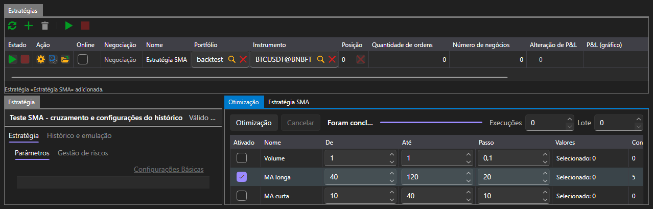The image size is (653, 209).
Task: Open strategy settings gear icon in Ação
Action: (x=41, y=59)
